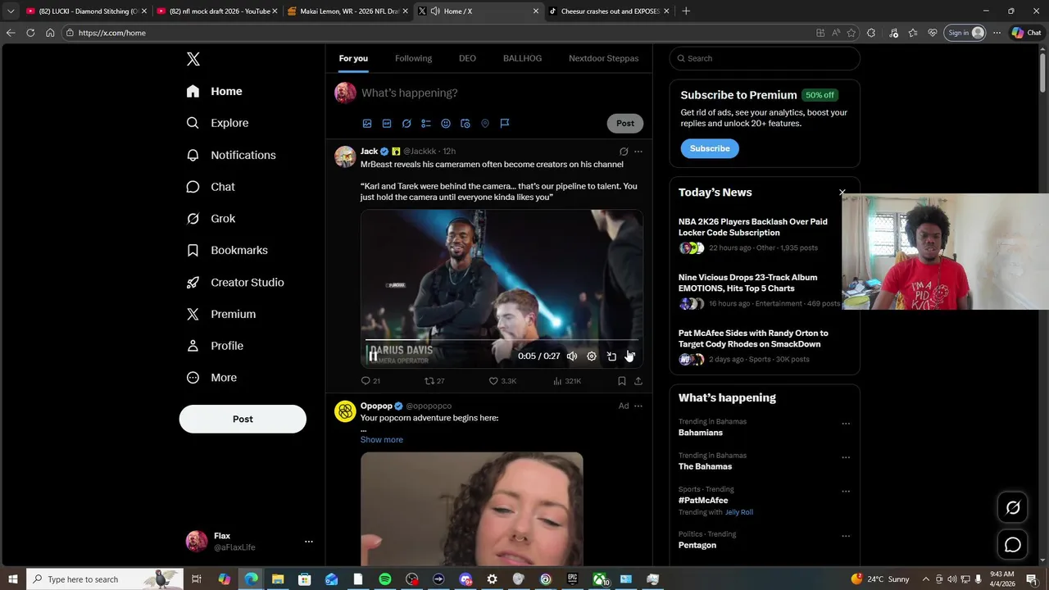Favorite this page with the star icon

(x=851, y=33)
